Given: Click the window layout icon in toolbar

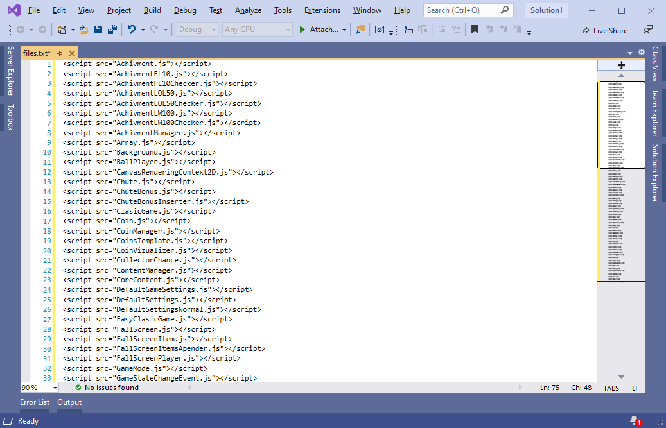Looking at the screenshot, I should [x=380, y=30].
